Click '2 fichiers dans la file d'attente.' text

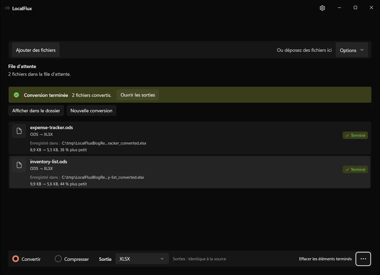[x=40, y=74]
